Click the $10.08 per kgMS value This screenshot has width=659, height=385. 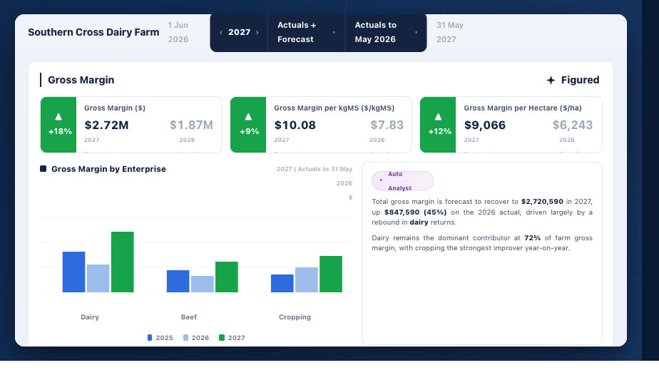click(x=295, y=125)
